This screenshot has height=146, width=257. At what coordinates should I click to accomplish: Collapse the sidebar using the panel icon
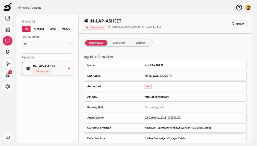(8, 137)
